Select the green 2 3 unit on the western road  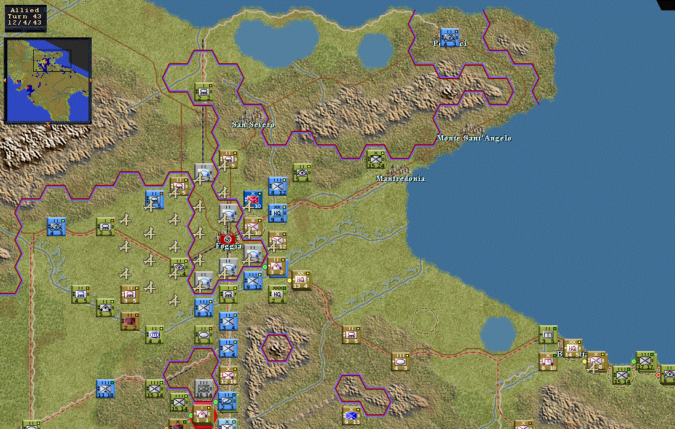(x=105, y=226)
